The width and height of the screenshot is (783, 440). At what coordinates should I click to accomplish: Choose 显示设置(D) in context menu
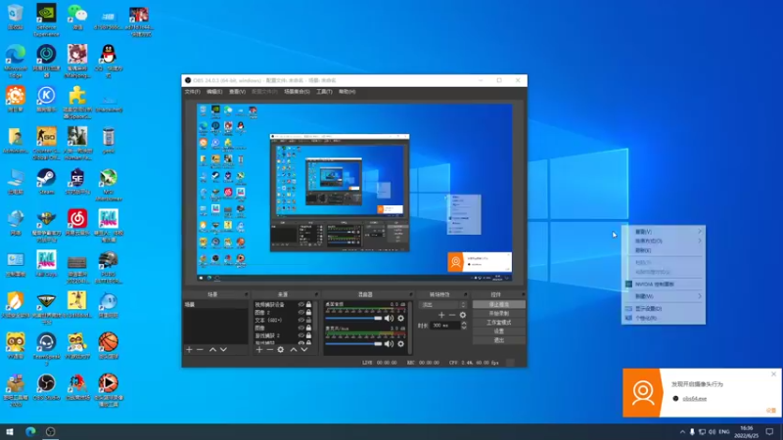pos(664,309)
